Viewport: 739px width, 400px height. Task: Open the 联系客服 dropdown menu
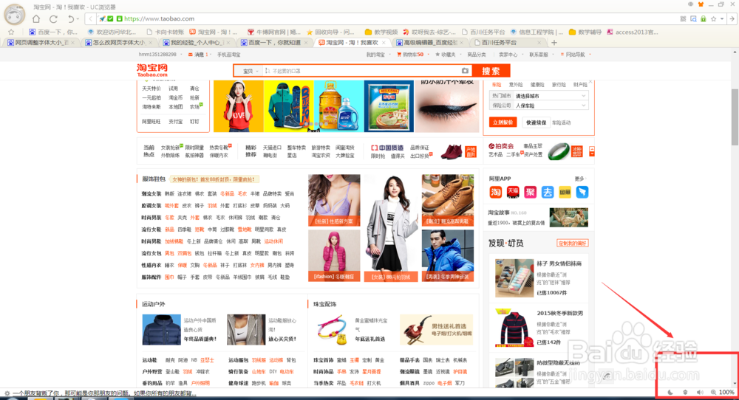coord(540,55)
